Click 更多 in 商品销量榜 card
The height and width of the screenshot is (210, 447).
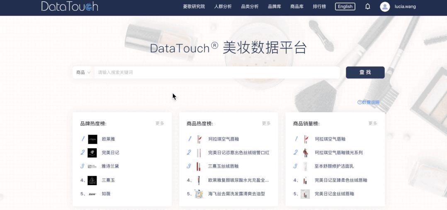tap(373, 123)
